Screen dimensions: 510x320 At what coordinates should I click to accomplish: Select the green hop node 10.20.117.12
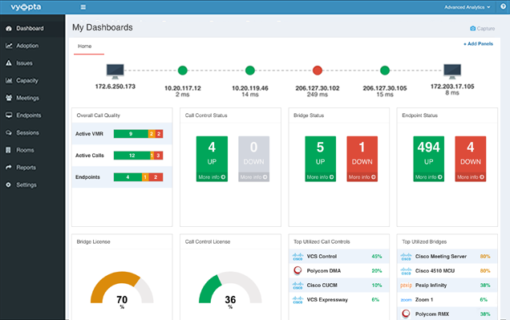pyautogui.click(x=183, y=71)
